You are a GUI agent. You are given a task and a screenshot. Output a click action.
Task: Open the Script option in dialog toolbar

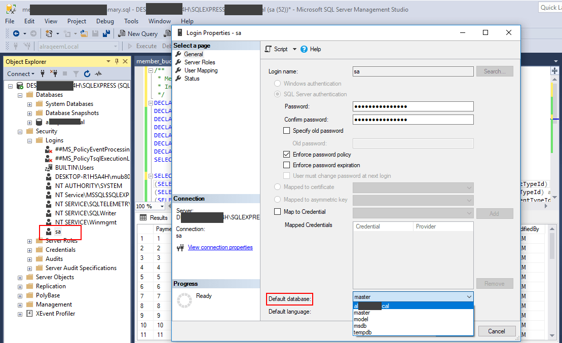[276, 49]
